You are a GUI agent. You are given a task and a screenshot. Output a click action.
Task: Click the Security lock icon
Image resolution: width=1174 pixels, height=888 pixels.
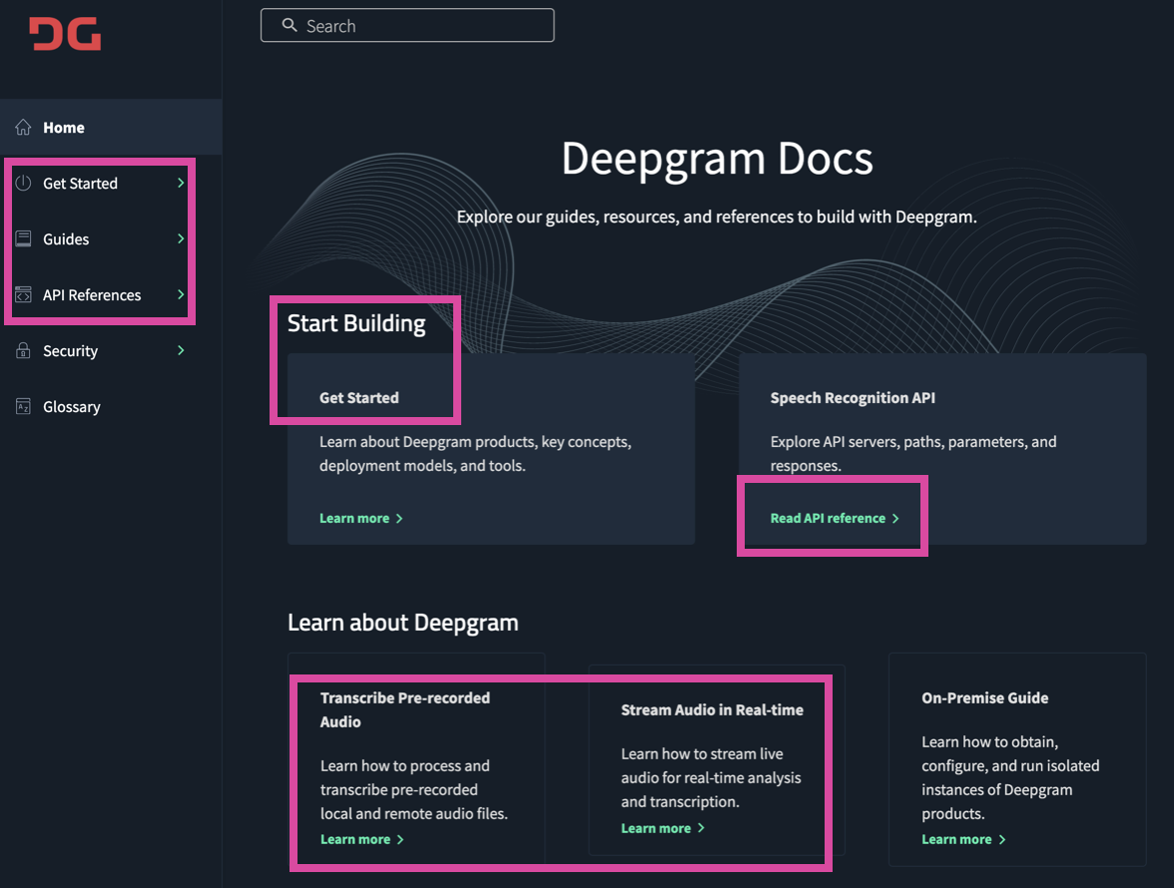[23, 350]
